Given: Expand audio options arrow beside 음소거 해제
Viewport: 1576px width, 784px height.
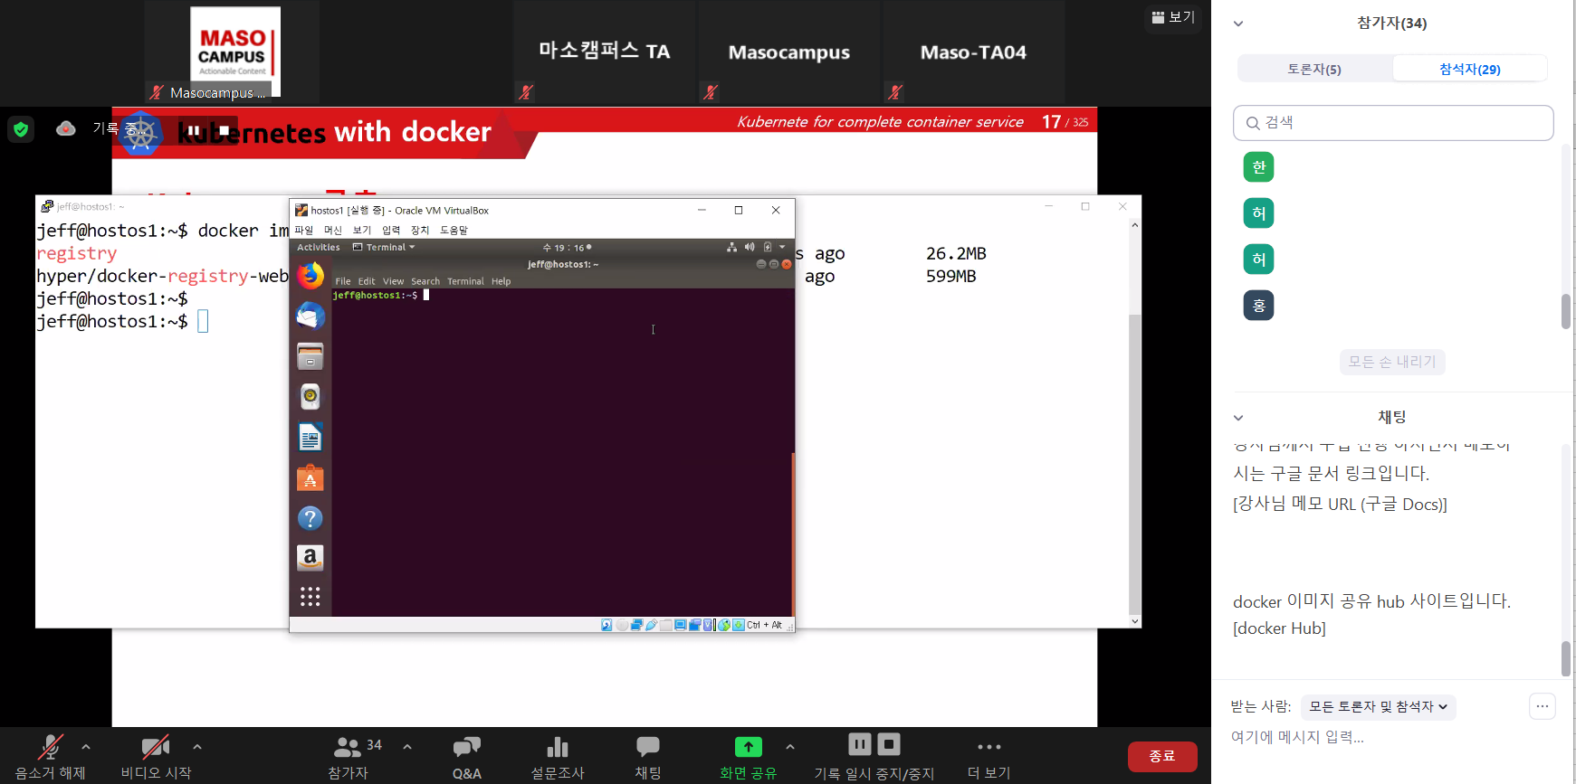Looking at the screenshot, I should (x=86, y=747).
